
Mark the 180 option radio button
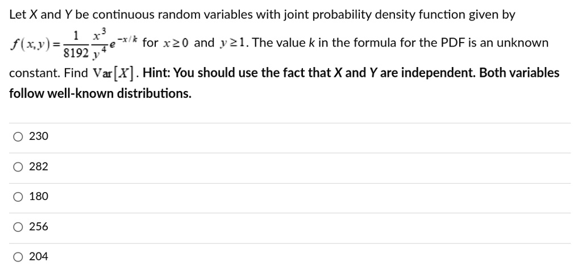point(18,197)
